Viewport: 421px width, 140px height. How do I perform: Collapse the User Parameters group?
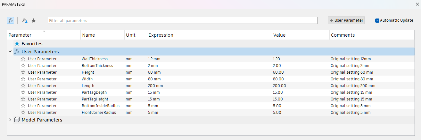[10, 51]
